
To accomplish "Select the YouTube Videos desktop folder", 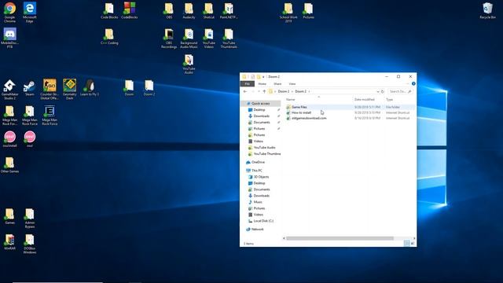I will pyautogui.click(x=208, y=39).
